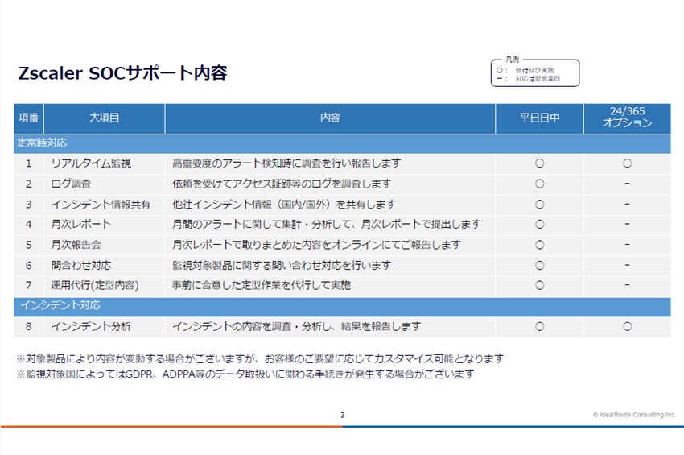Click the '24/365 オプション' column header
Viewport: 684px width, 455px height.
click(628, 118)
